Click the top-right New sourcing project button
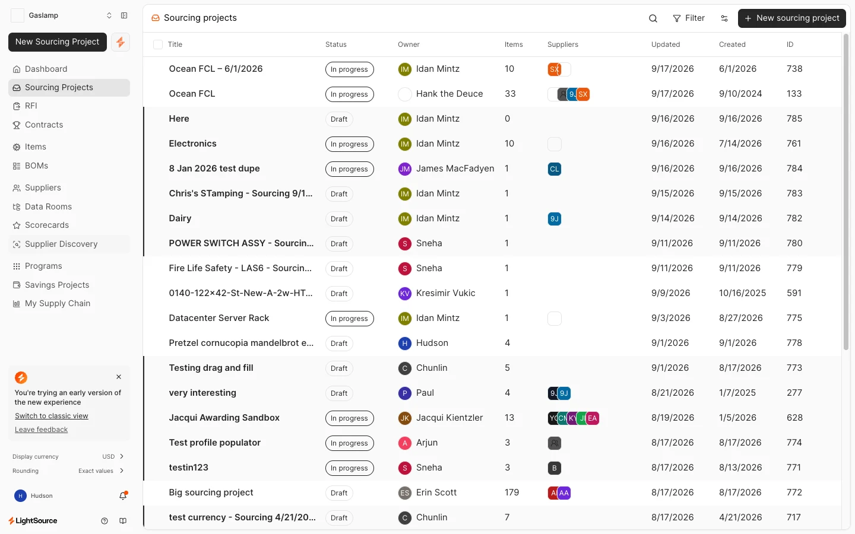855x534 pixels. click(792, 18)
